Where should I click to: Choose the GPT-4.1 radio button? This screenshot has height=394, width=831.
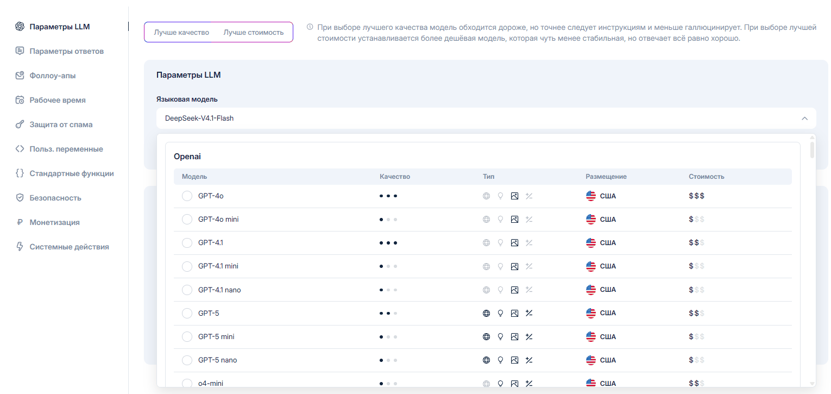pos(187,243)
